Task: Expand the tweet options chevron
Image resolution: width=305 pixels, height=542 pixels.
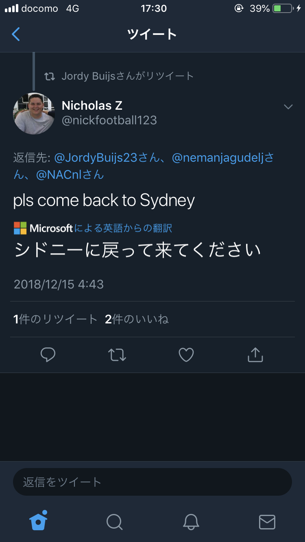Action: click(x=288, y=107)
